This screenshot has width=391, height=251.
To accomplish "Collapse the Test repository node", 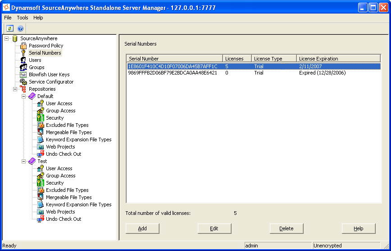I will (x=24, y=161).
